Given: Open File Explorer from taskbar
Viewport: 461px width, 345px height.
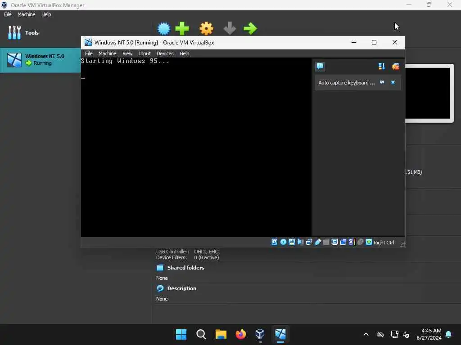Looking at the screenshot, I should (221, 334).
